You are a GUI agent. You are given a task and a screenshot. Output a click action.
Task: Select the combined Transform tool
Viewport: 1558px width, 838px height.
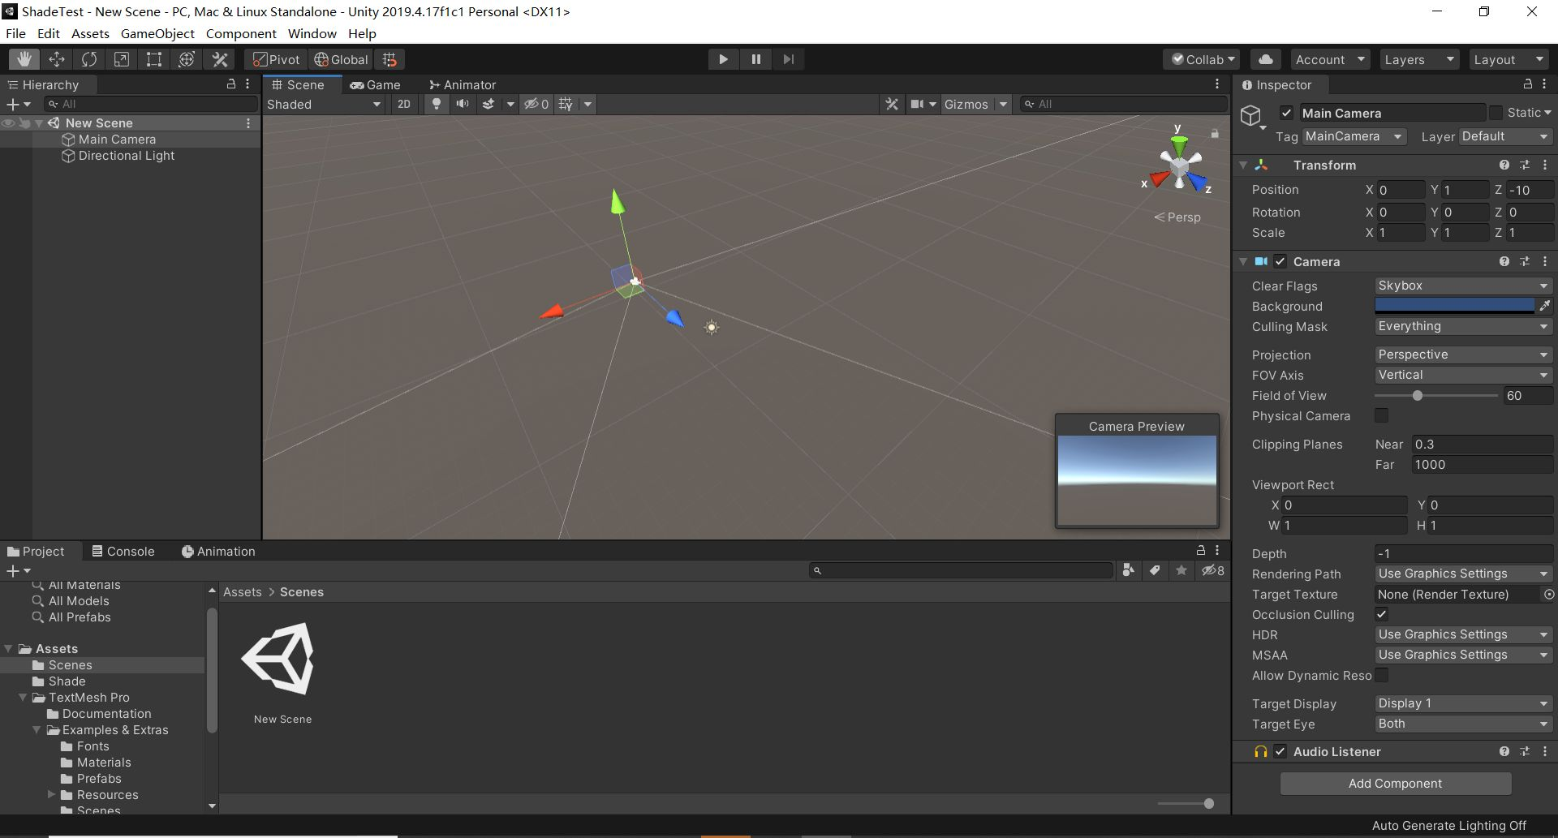point(187,59)
